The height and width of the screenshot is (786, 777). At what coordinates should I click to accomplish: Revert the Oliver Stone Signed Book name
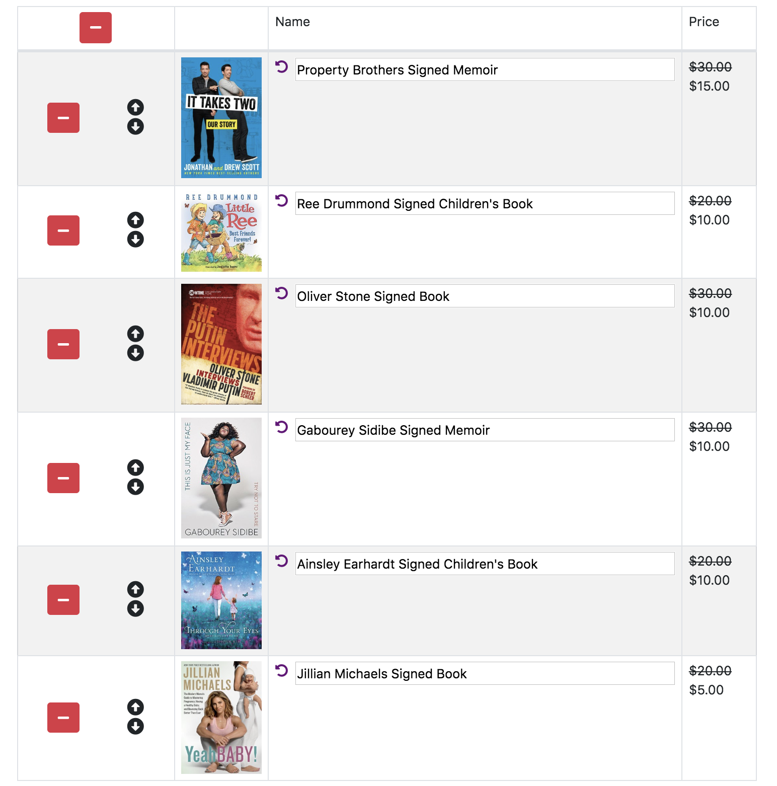coord(282,293)
